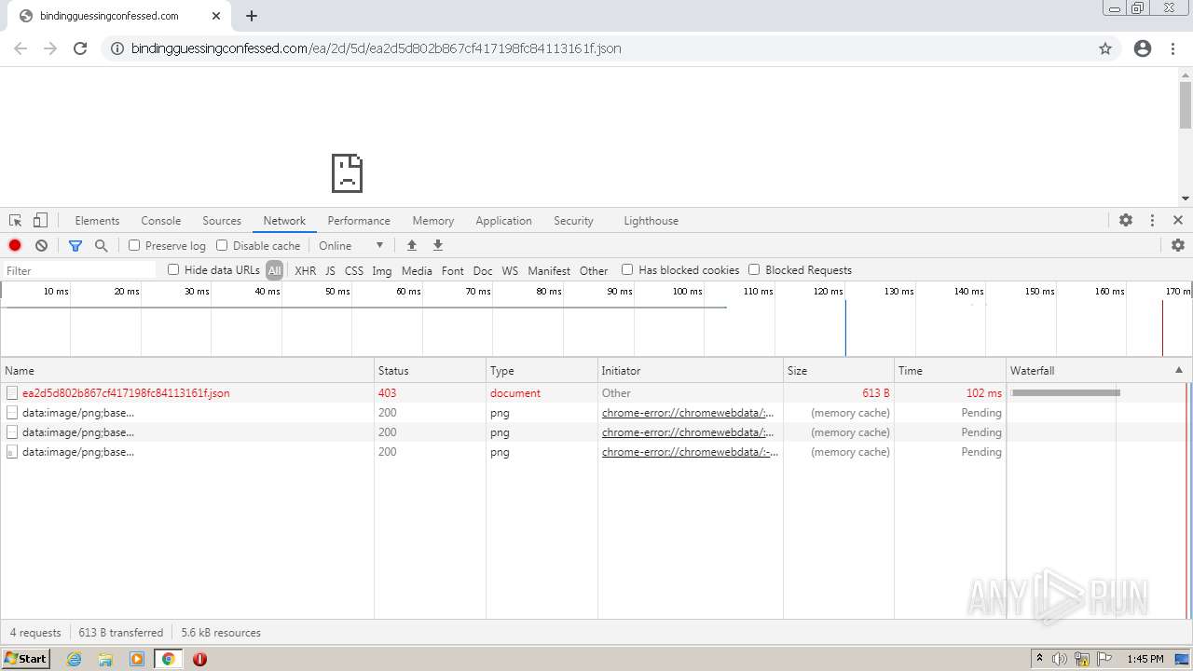Screen dimensions: 1193x671
Task: Sort by Status column header
Action: click(x=430, y=370)
